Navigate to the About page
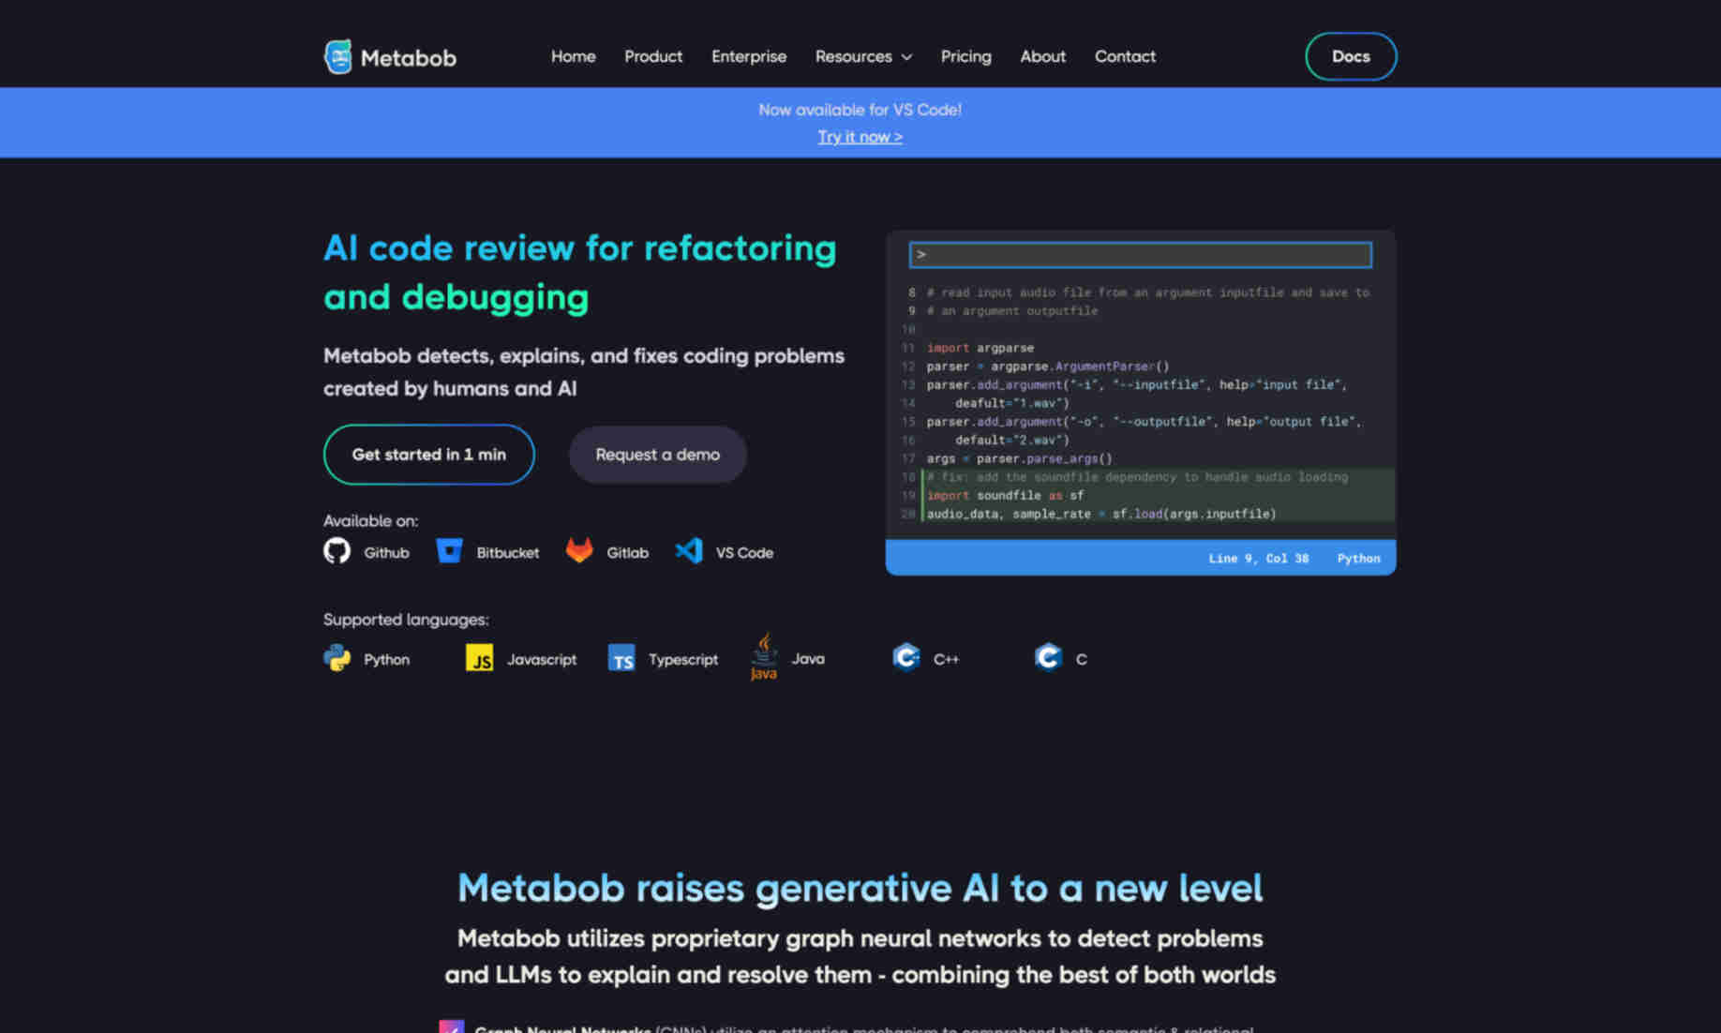Screen dimensions: 1721x1033 tap(1042, 56)
